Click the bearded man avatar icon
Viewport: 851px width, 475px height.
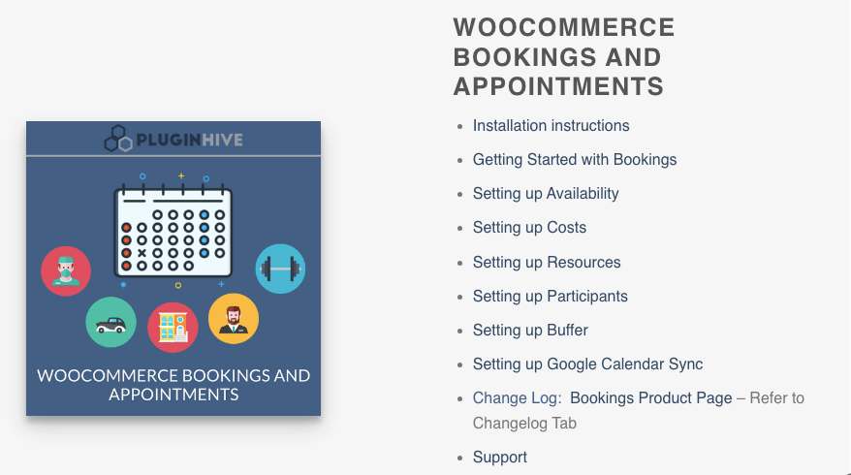coord(234,319)
